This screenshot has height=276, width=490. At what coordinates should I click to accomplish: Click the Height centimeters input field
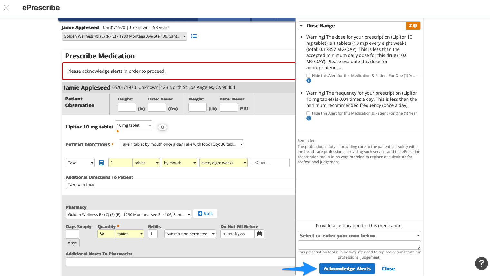tap(157, 107)
